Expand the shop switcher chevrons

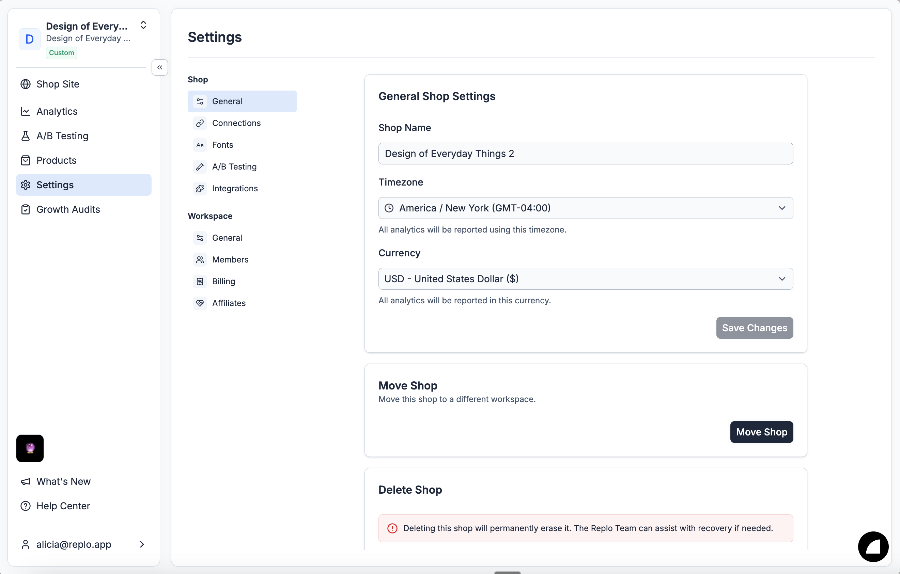tap(143, 25)
